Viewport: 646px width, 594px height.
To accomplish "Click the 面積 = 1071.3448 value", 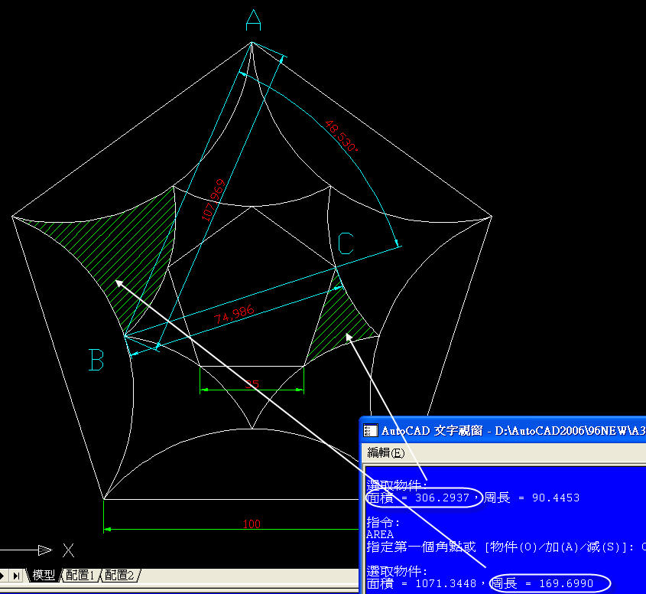I will (422, 583).
